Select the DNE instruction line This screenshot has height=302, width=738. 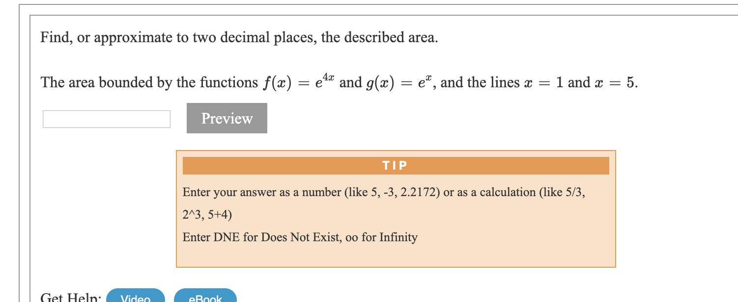pos(300,237)
